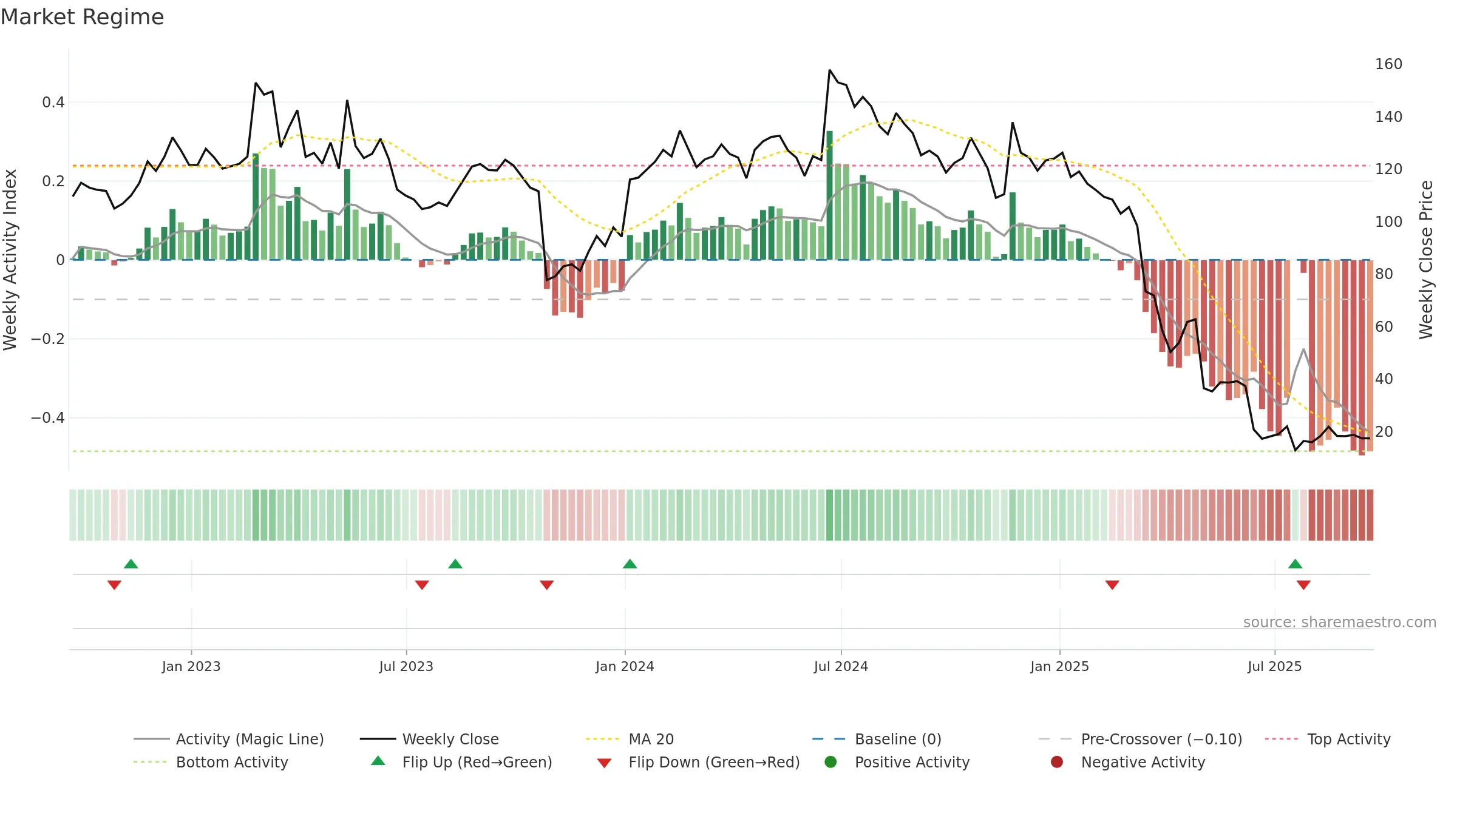1457x819 pixels.
Task: Click the weekly close price peak near Jul 2024
Action: click(x=829, y=70)
